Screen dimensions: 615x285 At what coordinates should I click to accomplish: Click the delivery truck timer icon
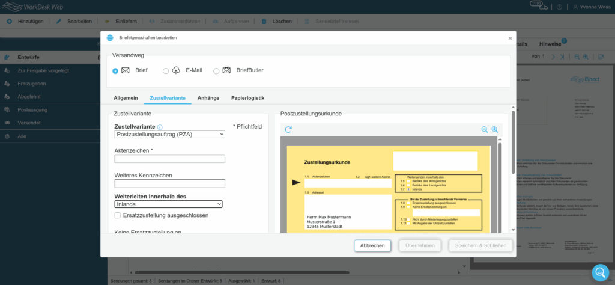coord(539,5)
